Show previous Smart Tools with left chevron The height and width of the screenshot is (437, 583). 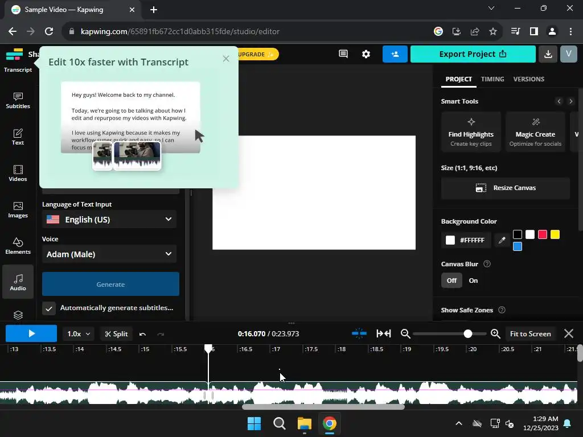pyautogui.click(x=559, y=101)
